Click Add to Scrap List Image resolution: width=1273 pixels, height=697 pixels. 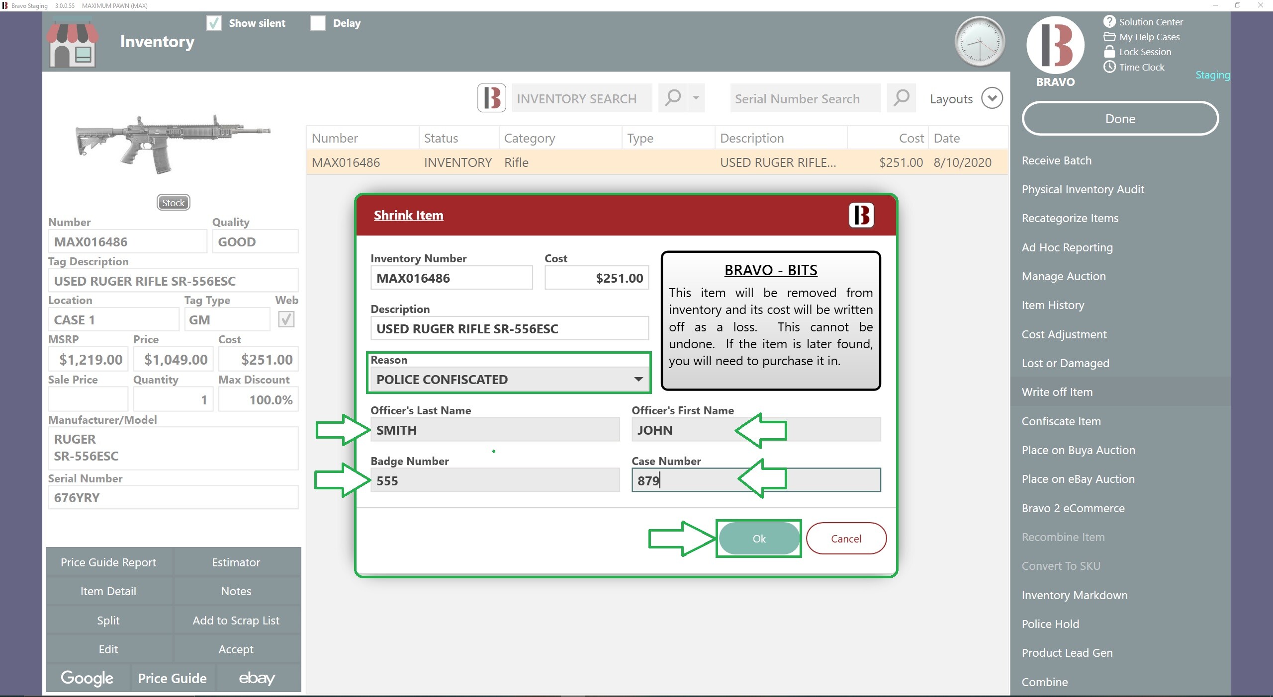pyautogui.click(x=236, y=620)
